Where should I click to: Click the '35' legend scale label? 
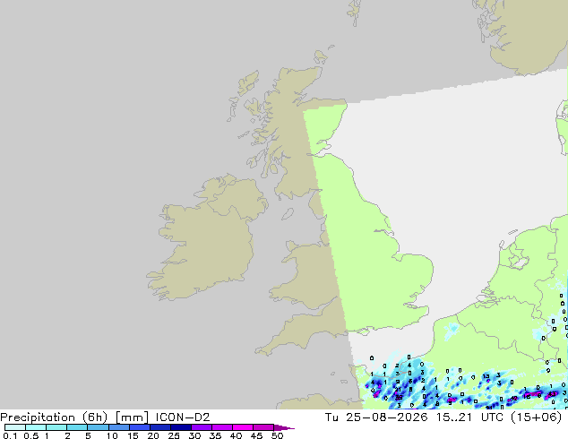point(215,435)
